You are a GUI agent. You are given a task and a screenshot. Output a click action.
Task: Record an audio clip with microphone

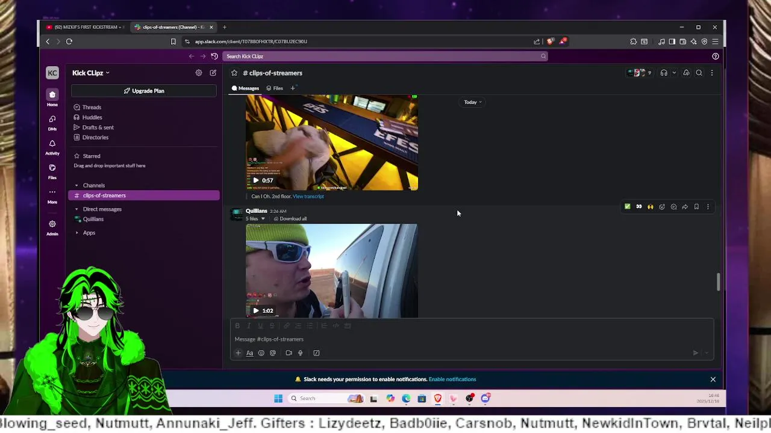pos(300,353)
